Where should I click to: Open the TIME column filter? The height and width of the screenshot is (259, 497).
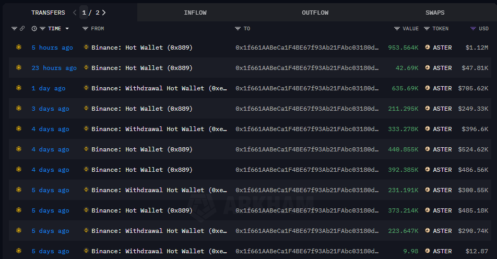42,29
